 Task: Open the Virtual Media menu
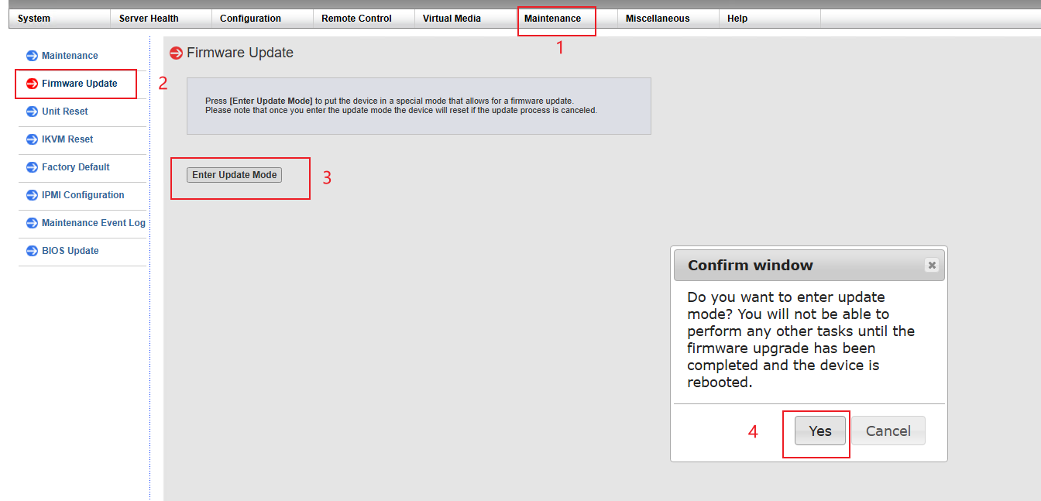[x=452, y=19]
